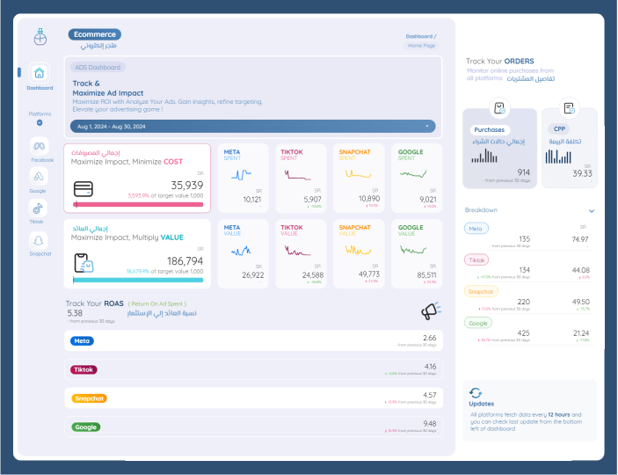618x475 pixels.
Task: Select the Facebook platform icon
Action: 39,146
